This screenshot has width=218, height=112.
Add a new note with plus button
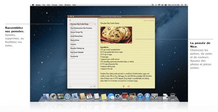[x=70, y=86]
